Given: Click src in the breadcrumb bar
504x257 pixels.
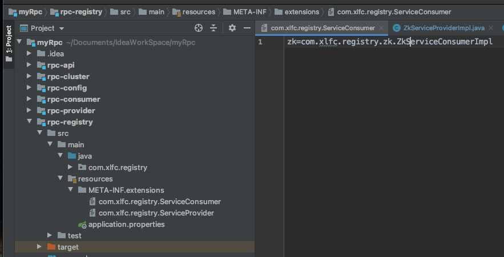Looking at the screenshot, I should pyautogui.click(x=126, y=12).
